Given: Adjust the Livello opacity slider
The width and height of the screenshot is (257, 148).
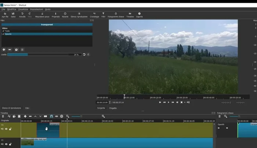Looking at the screenshot, I should tap(44, 55).
